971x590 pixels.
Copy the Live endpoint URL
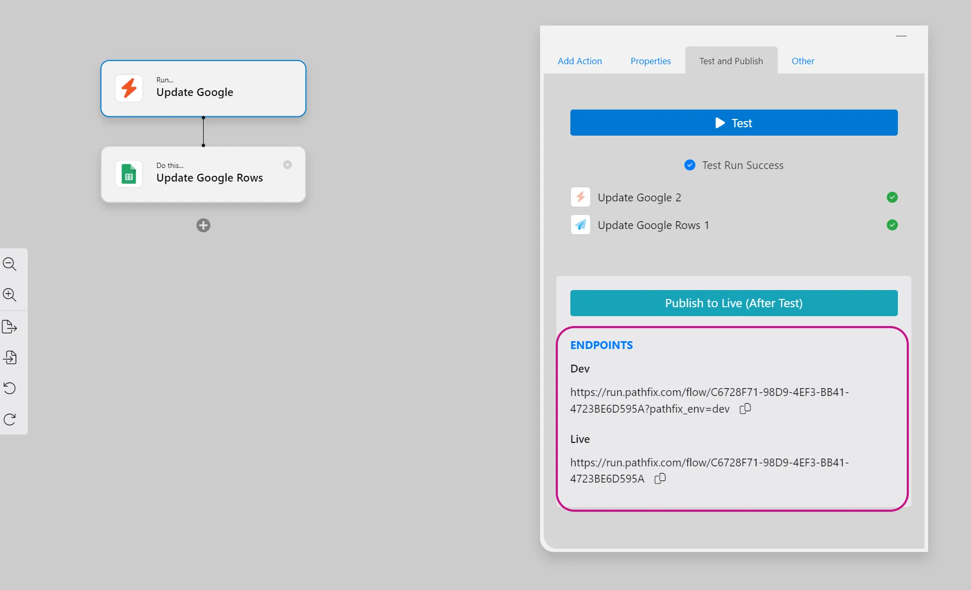point(660,478)
